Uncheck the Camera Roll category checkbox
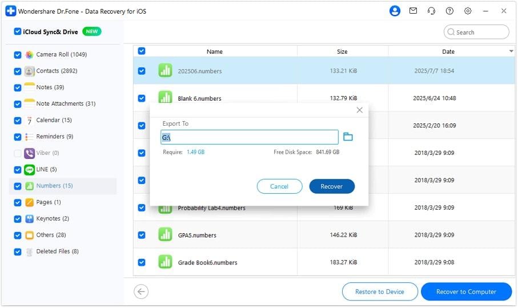Viewport: 518px width, 308px height. 18,54
